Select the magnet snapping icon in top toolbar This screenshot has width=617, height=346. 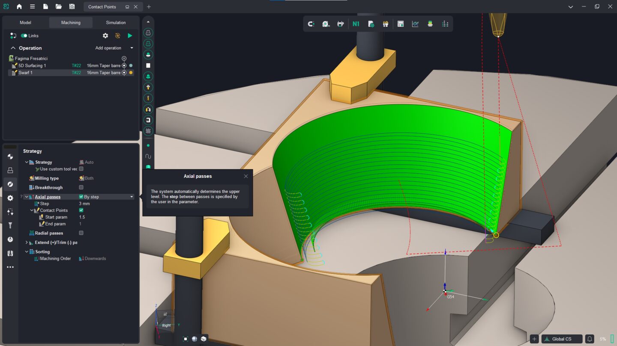[311, 24]
